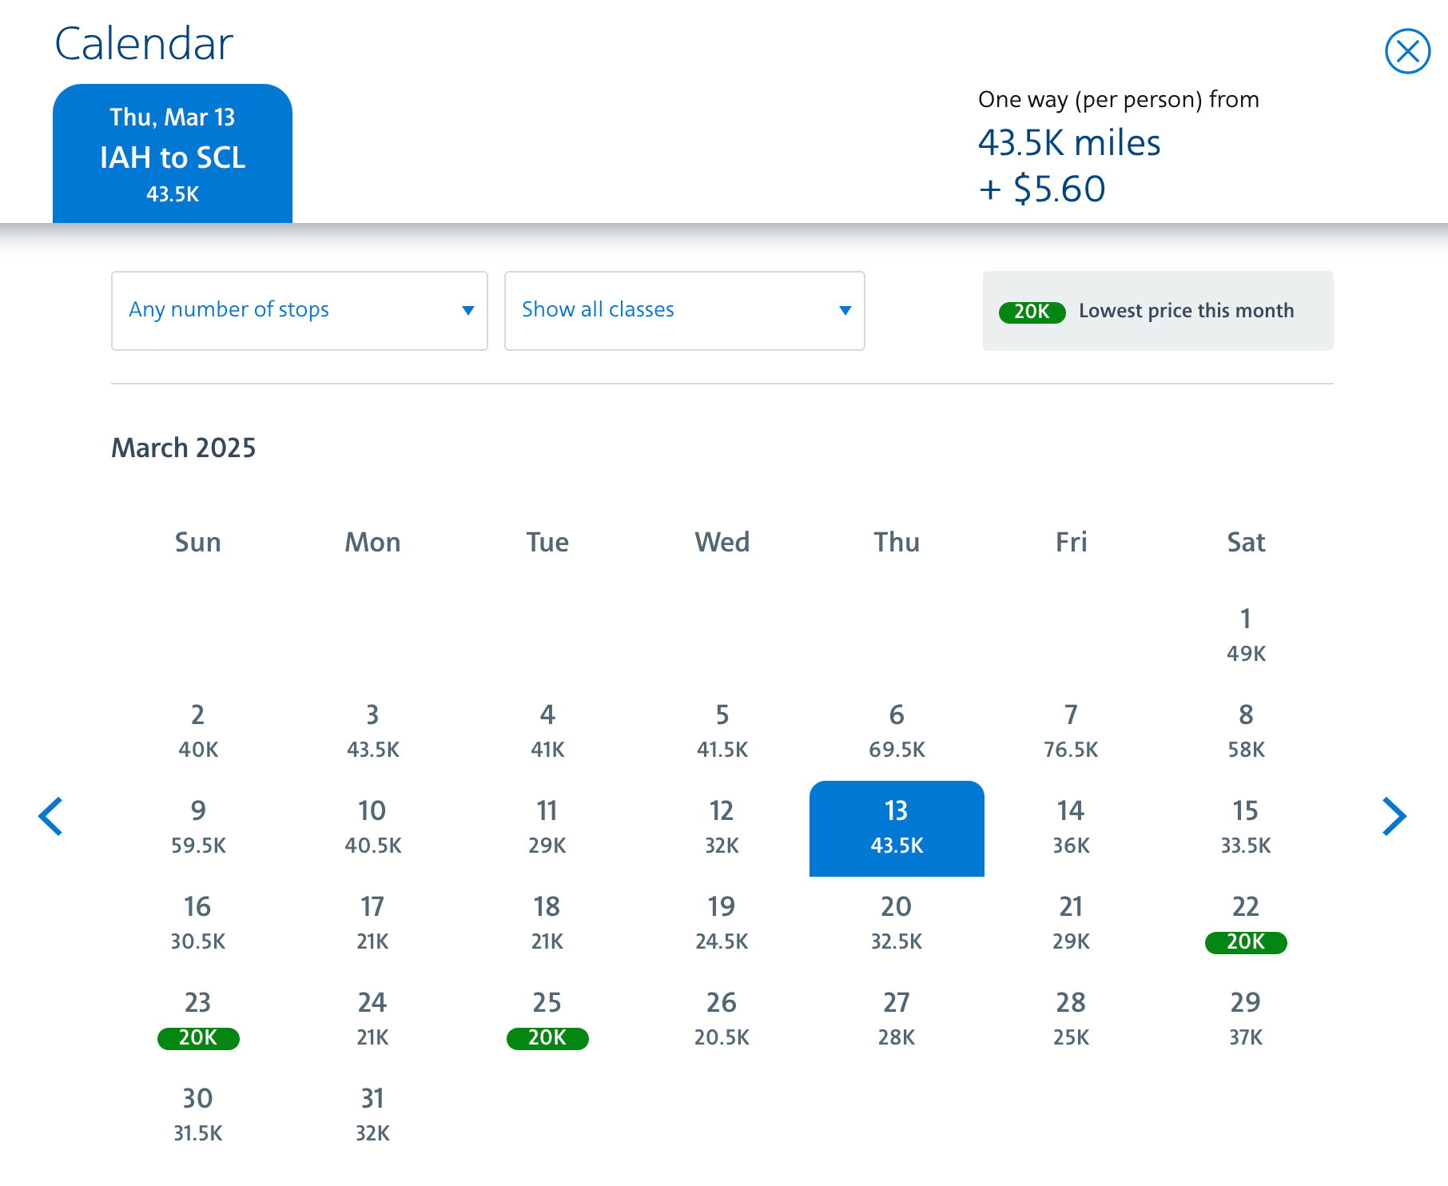
Task: Close the Calendar dialog
Action: [x=1408, y=50]
